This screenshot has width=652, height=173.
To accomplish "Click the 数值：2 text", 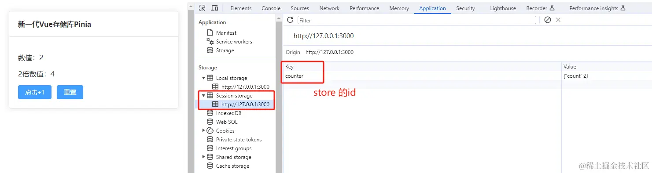I will click(31, 58).
